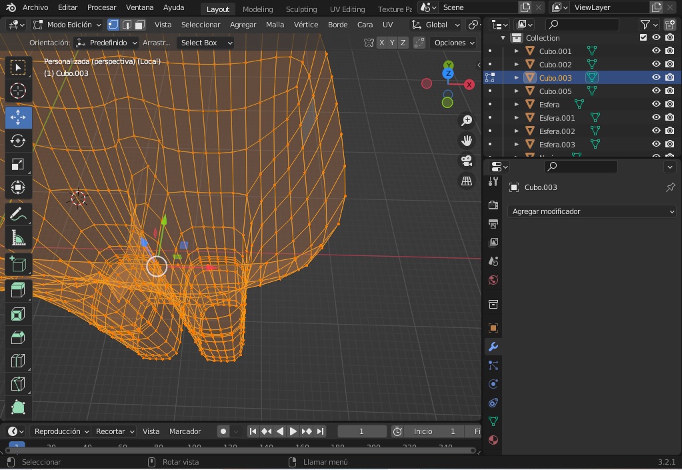The height and width of the screenshot is (470, 682).
Task: Select the Move tool in toolbar
Action: (18, 117)
